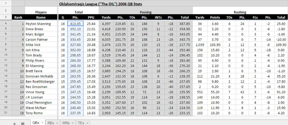Select J.P. Losman name cell
The width and height of the screenshot is (288, 125).
[x=41, y=97]
